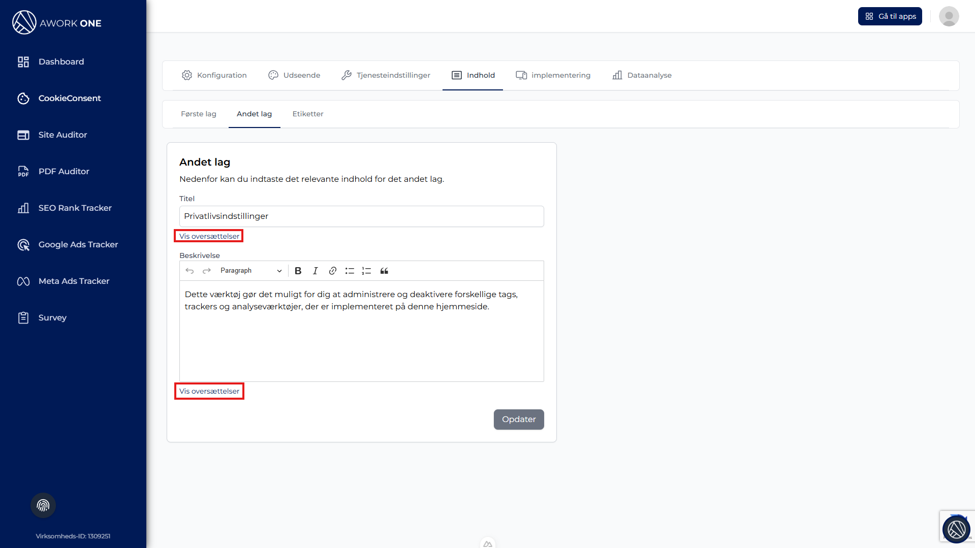Undo the last edit in the description

click(190, 271)
